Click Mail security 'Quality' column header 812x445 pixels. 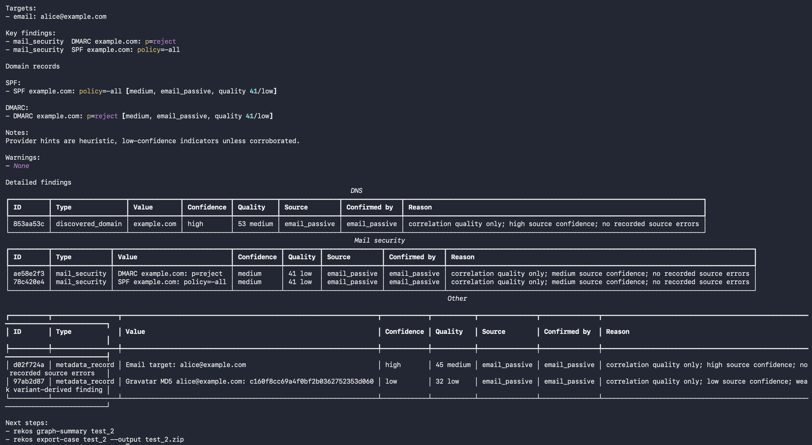click(302, 257)
